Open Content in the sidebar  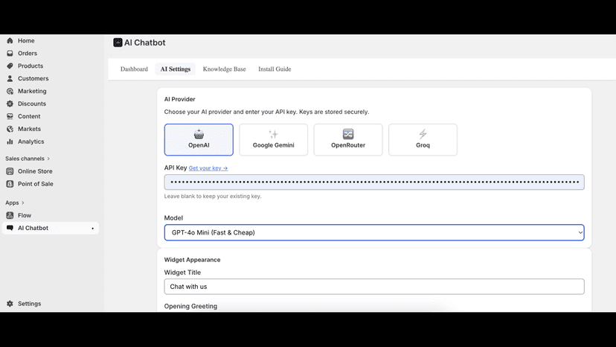29,116
